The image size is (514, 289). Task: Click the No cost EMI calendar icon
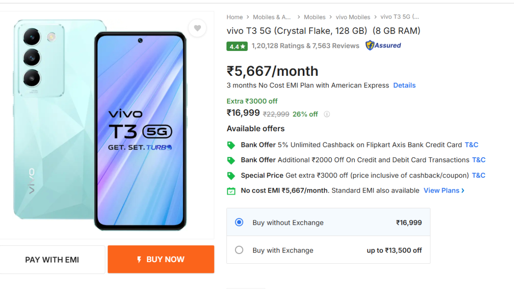click(x=231, y=191)
